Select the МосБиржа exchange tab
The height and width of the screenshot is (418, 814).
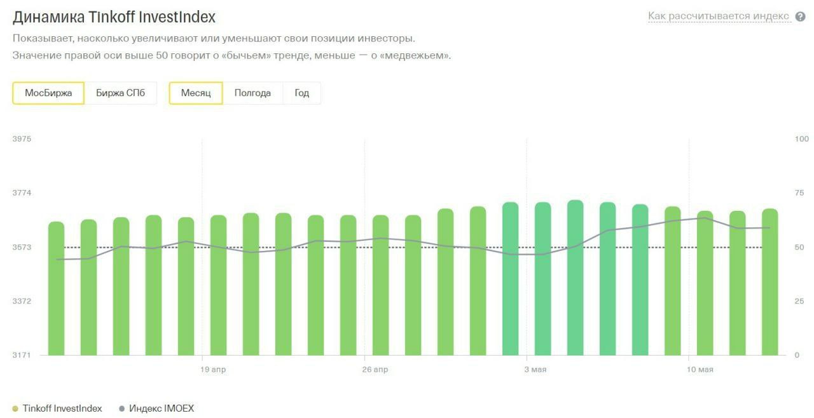(48, 93)
